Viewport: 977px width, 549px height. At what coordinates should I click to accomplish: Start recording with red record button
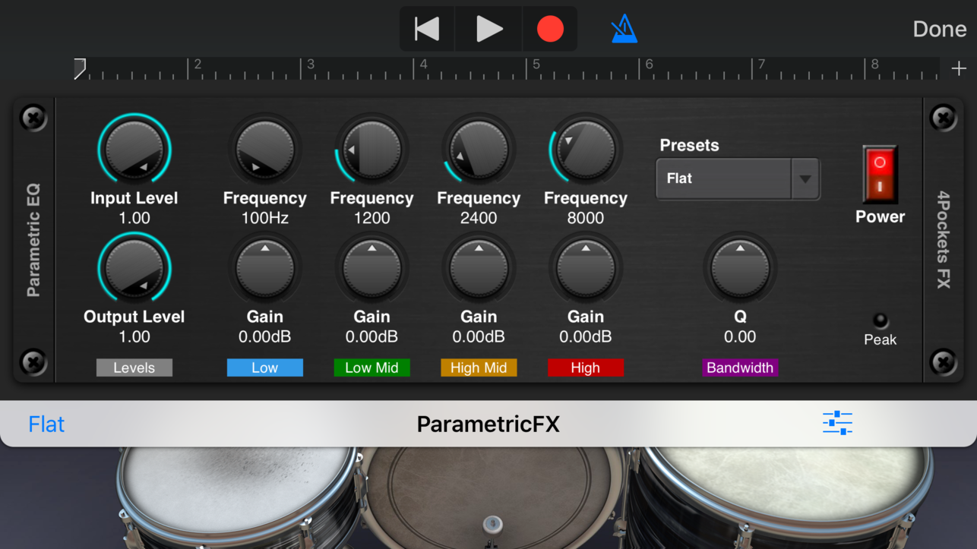click(550, 29)
